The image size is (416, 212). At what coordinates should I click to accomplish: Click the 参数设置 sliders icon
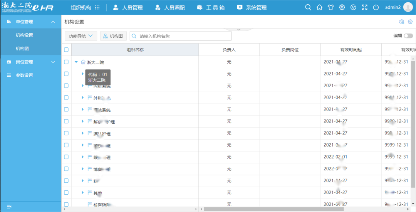pyautogui.click(x=9, y=75)
